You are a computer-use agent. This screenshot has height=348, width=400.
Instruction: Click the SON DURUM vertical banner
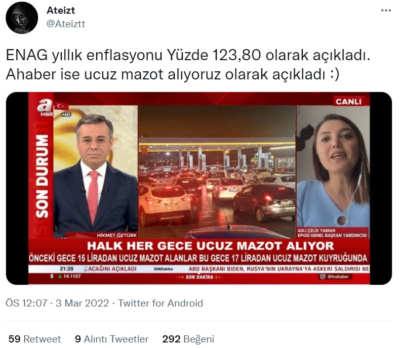pyautogui.click(x=42, y=176)
